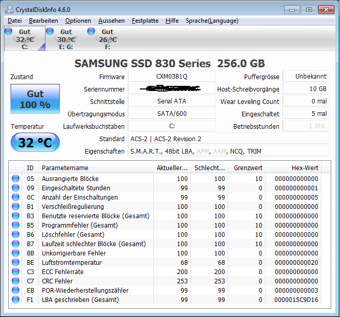Click the blue status orb for drive E: G:
This screenshot has height=317, width=340.
coord(50,31)
